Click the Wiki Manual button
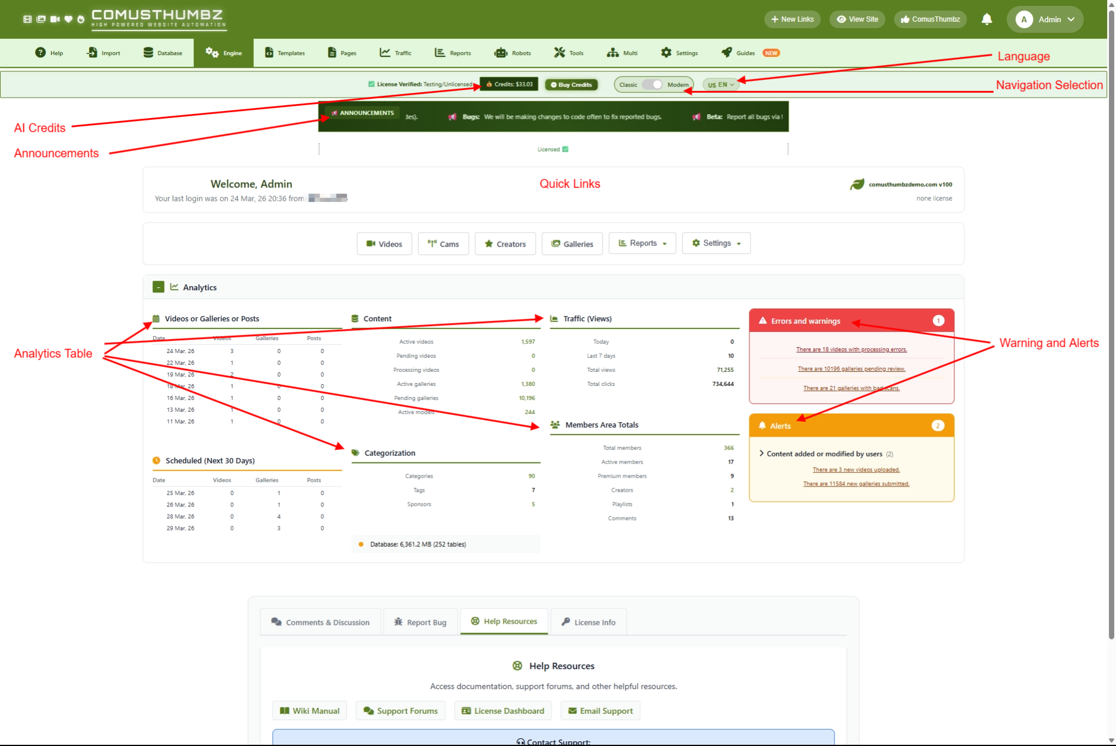This screenshot has height=746, width=1116. pyautogui.click(x=310, y=711)
